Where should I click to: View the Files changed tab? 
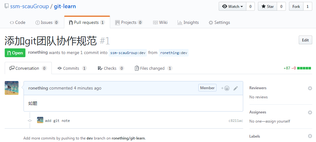point(153,68)
